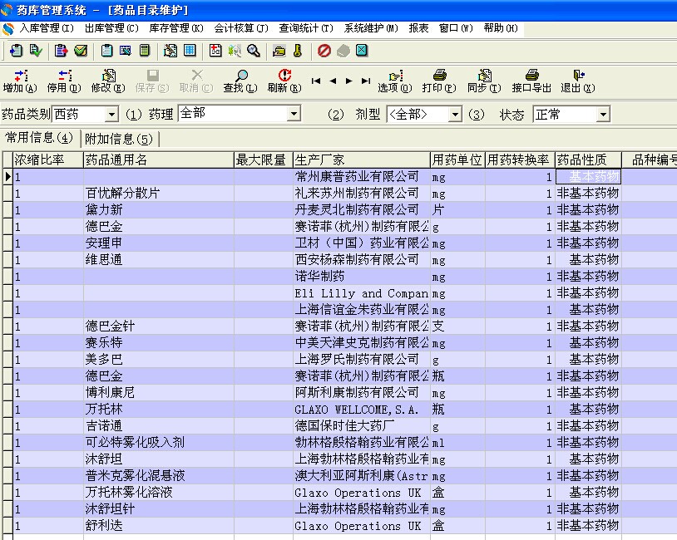Image resolution: width=677 pixels, height=540 pixels.
Task: Select the 黛力新 drug name cell
Action: [159, 210]
